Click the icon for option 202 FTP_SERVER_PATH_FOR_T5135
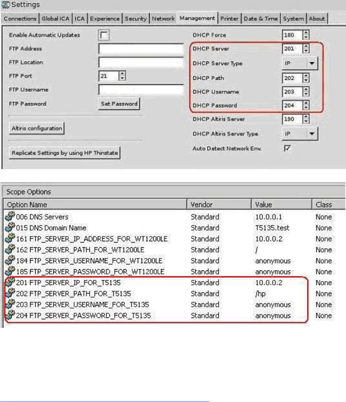This screenshot has height=402, width=346. pyautogui.click(x=10, y=293)
